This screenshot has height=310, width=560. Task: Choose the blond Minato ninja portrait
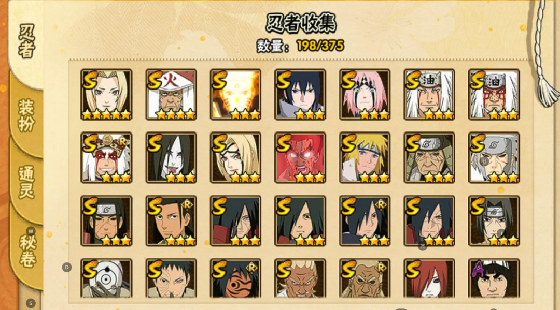[x=365, y=157]
